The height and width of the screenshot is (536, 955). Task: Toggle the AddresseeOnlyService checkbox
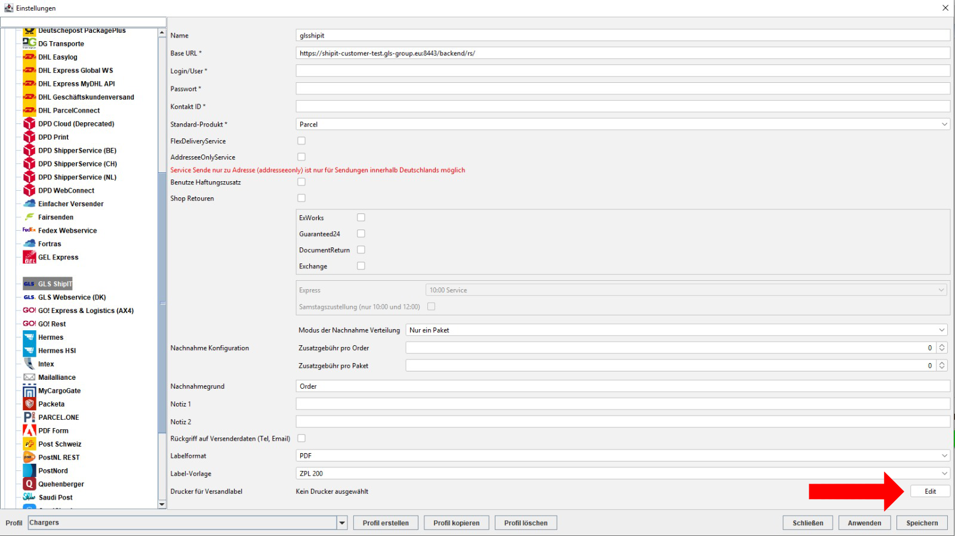(x=301, y=157)
